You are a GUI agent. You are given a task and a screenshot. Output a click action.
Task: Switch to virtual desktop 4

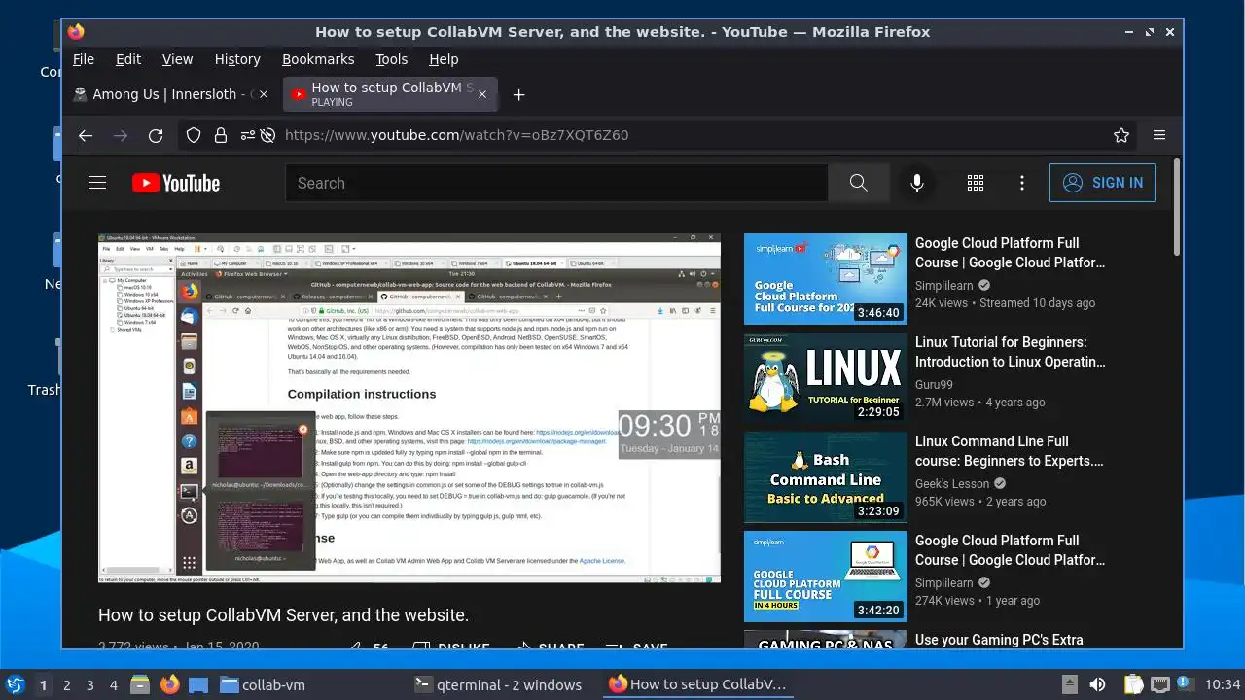(x=114, y=684)
